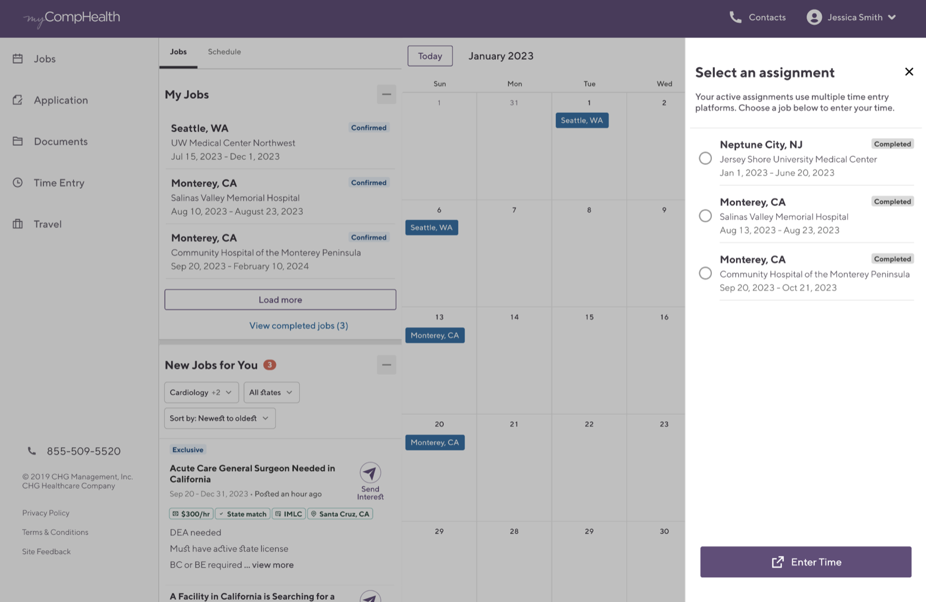
Task: Click the Time Entry clock icon
Action: (x=18, y=182)
